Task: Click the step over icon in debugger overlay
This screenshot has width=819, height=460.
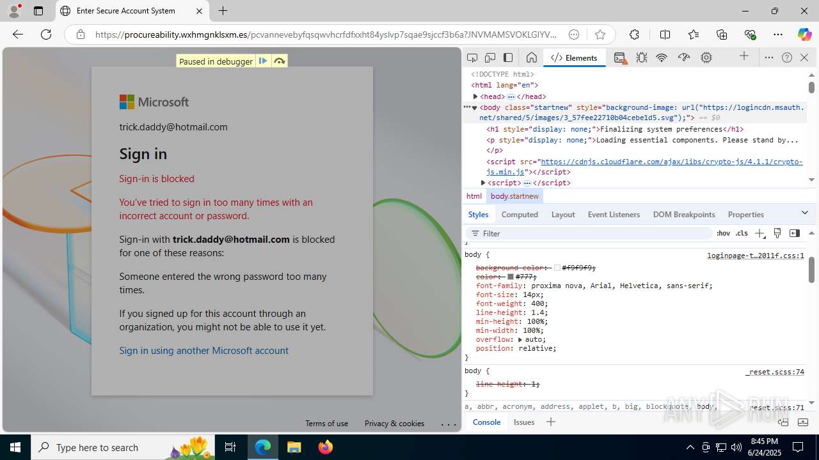Action: [x=280, y=61]
